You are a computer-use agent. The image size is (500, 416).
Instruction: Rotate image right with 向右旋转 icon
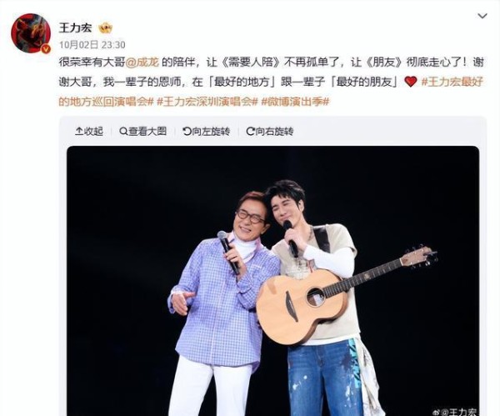[x=250, y=131]
